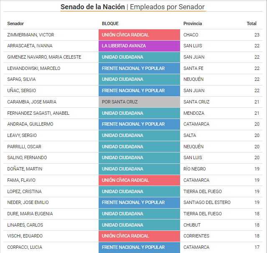Image resolution: width=267 pixels, height=253 pixels.
Task: Click the total 23 for Zimmermann
Action: (x=257, y=35)
